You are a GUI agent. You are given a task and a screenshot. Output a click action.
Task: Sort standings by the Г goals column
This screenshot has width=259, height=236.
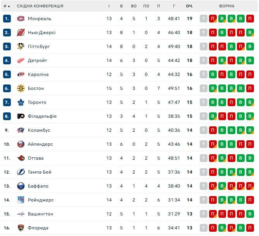[x=174, y=6]
